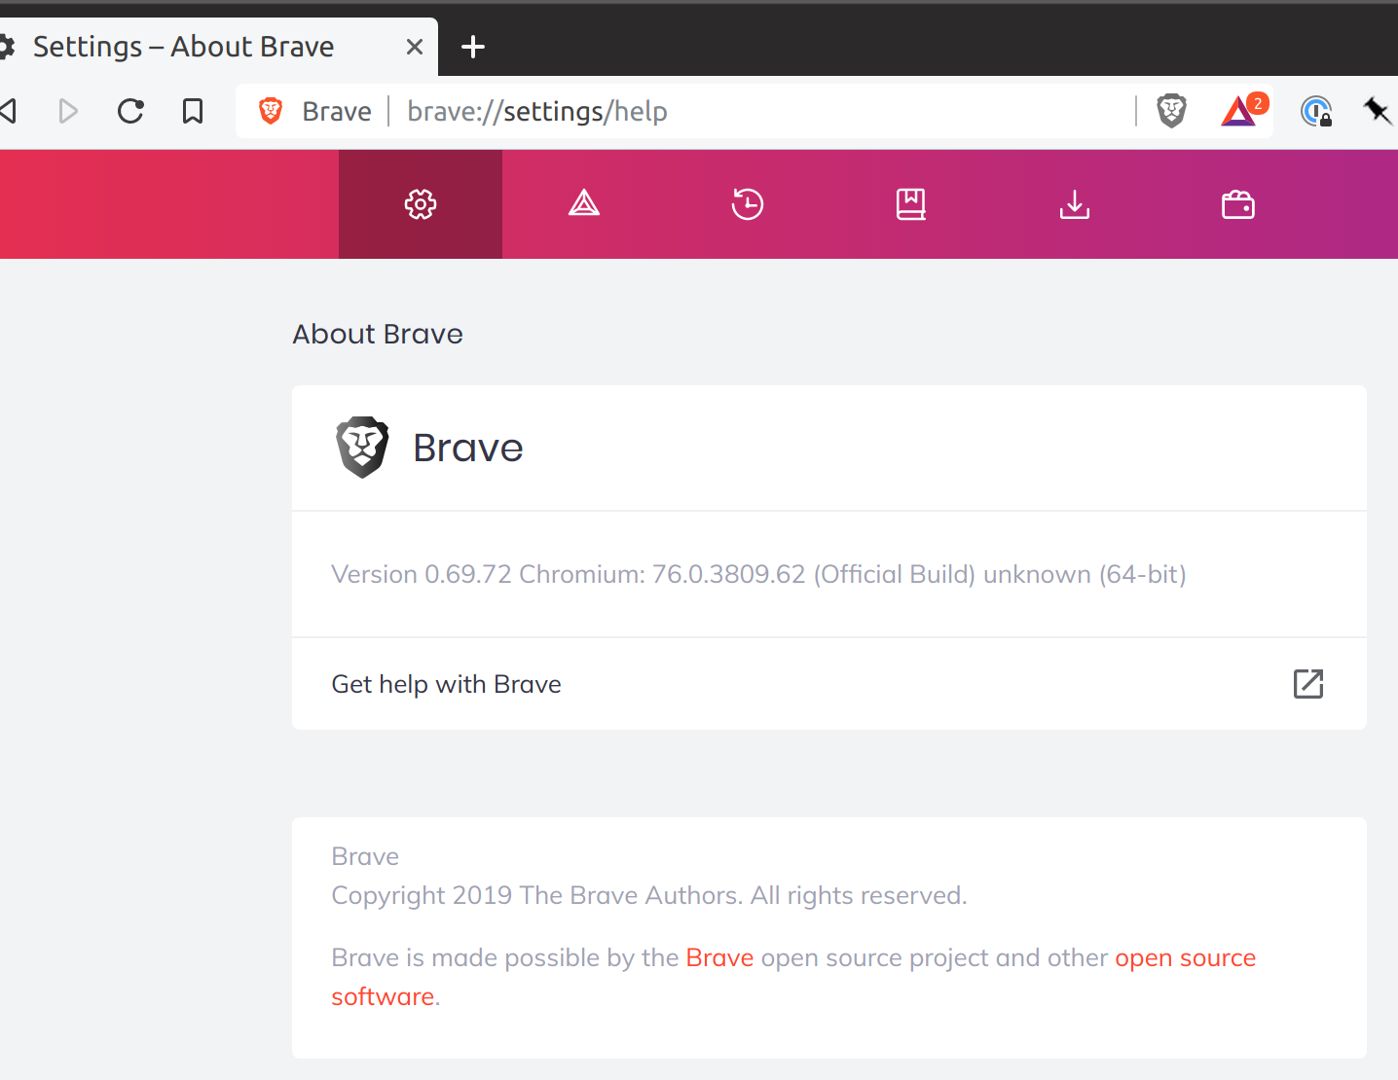Open the Bookmarks book icon
Screen dimensions: 1398x1080
coord(911,204)
